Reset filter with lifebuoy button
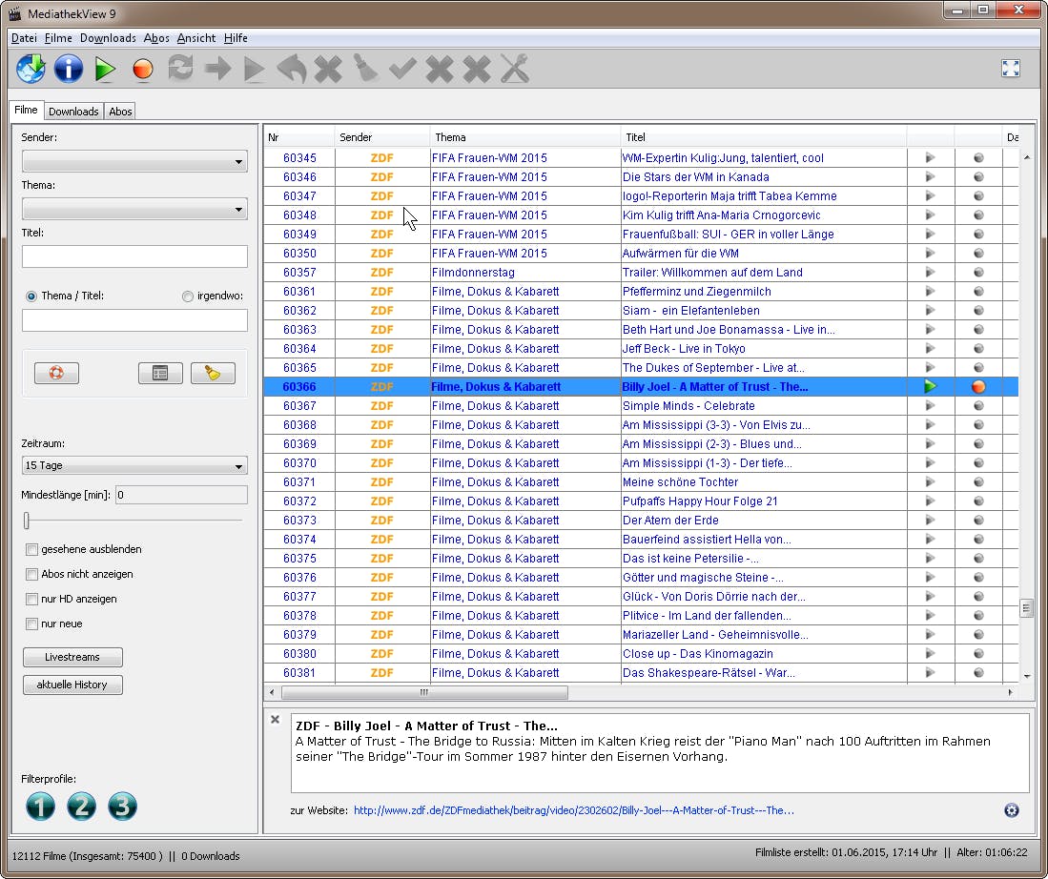Image resolution: width=1048 pixels, height=879 pixels. point(57,373)
